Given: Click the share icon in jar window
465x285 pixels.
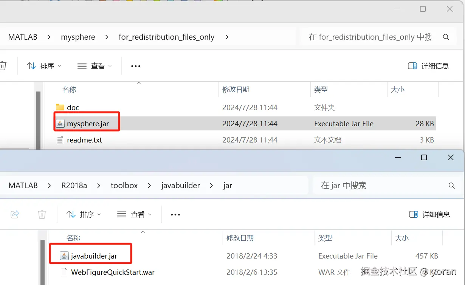Looking at the screenshot, I should (x=15, y=214).
